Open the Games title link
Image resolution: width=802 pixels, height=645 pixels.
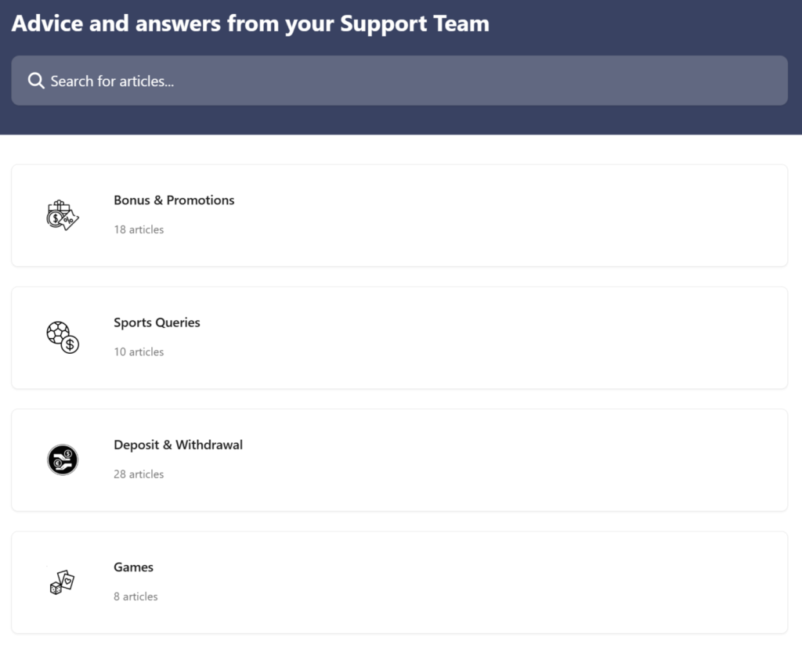[x=133, y=568]
